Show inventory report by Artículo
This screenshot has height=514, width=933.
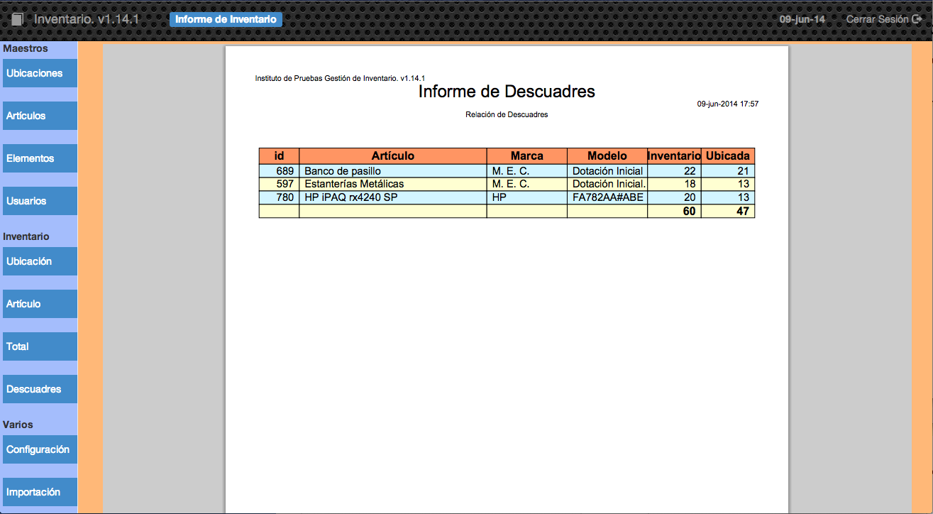click(x=40, y=304)
